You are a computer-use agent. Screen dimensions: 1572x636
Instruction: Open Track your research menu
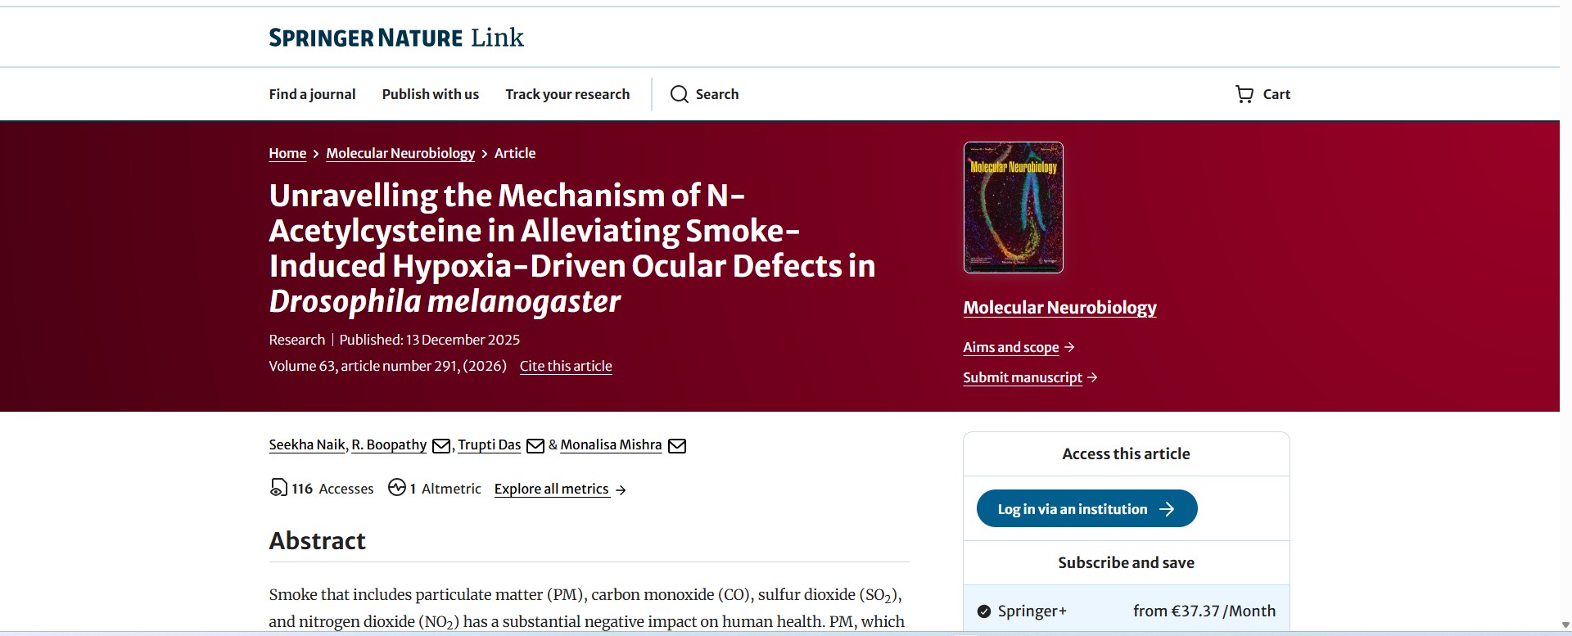coord(567,94)
